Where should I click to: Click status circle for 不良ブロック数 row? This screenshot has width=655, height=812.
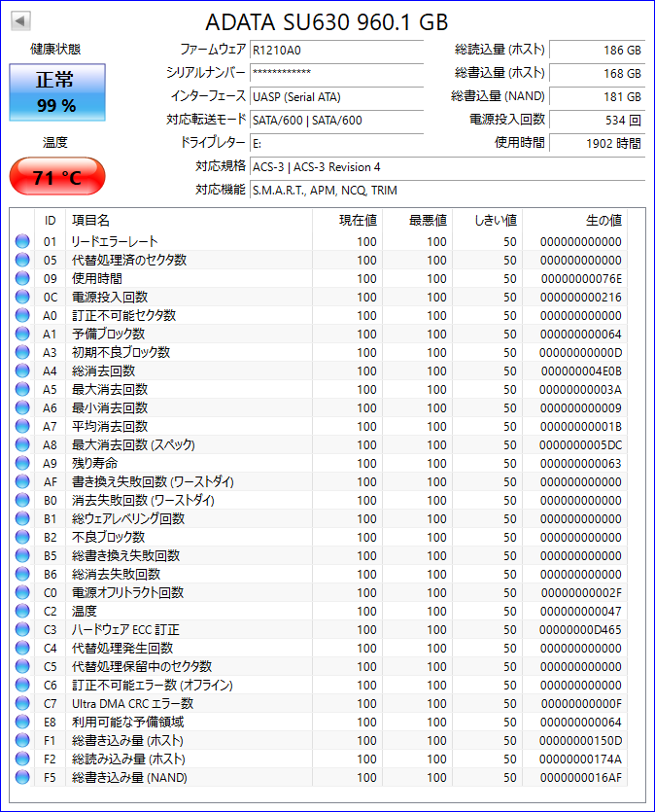22,537
